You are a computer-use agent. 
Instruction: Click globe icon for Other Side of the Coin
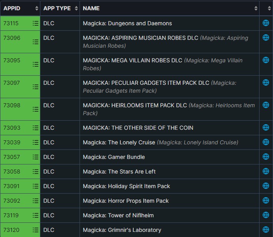tap(266, 127)
